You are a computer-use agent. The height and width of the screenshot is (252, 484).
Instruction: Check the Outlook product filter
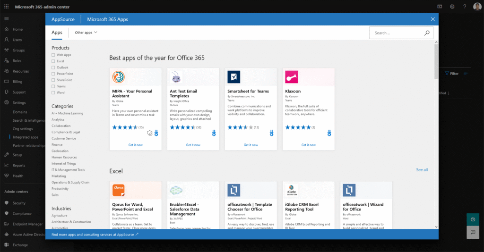53,67
